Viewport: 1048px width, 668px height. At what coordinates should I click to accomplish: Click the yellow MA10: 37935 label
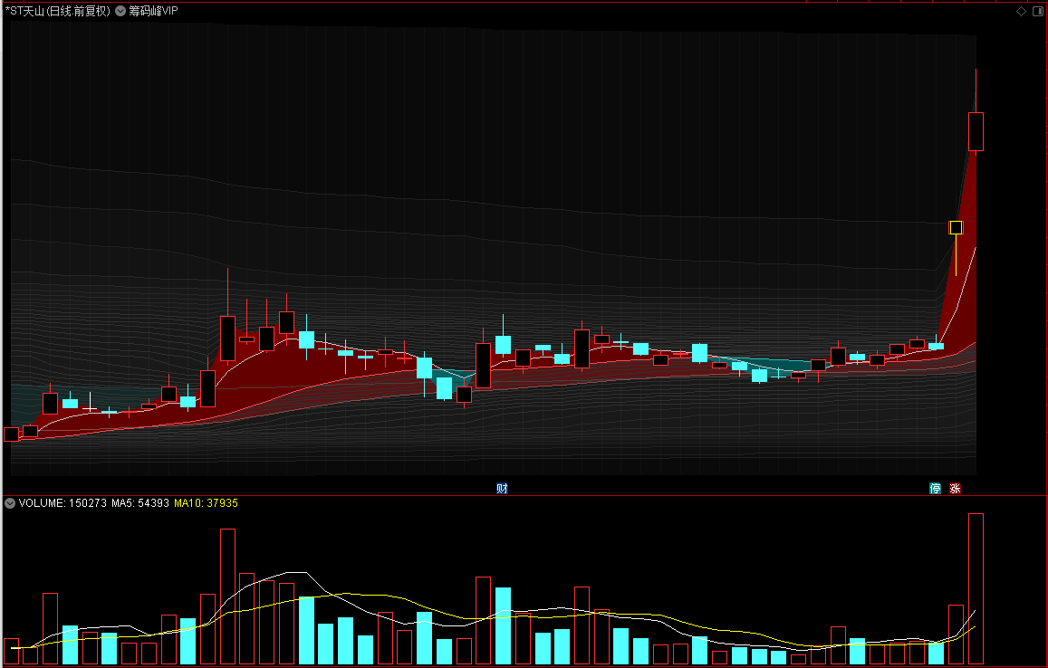click(x=206, y=503)
